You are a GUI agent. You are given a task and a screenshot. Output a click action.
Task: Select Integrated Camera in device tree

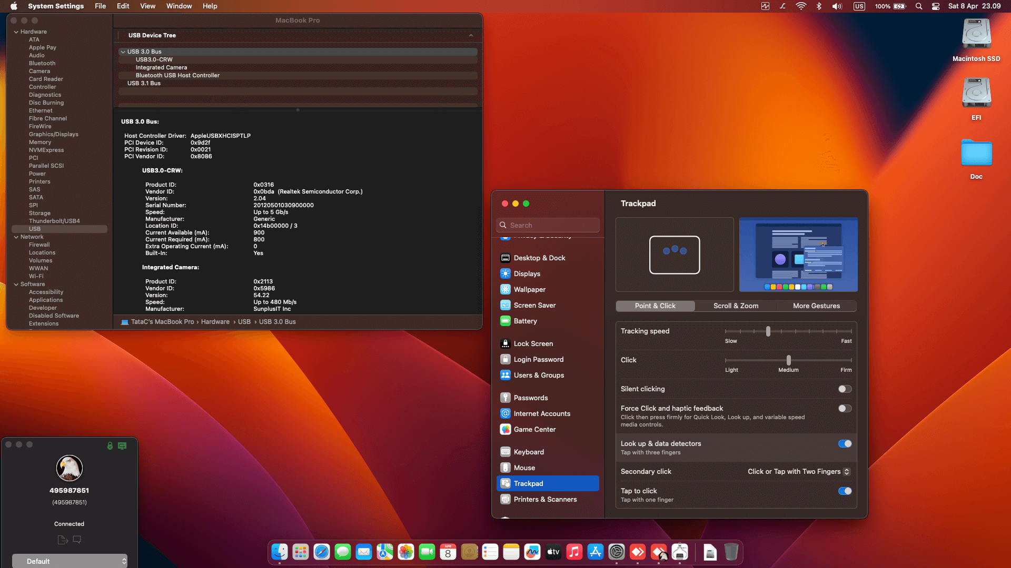[298, 68]
